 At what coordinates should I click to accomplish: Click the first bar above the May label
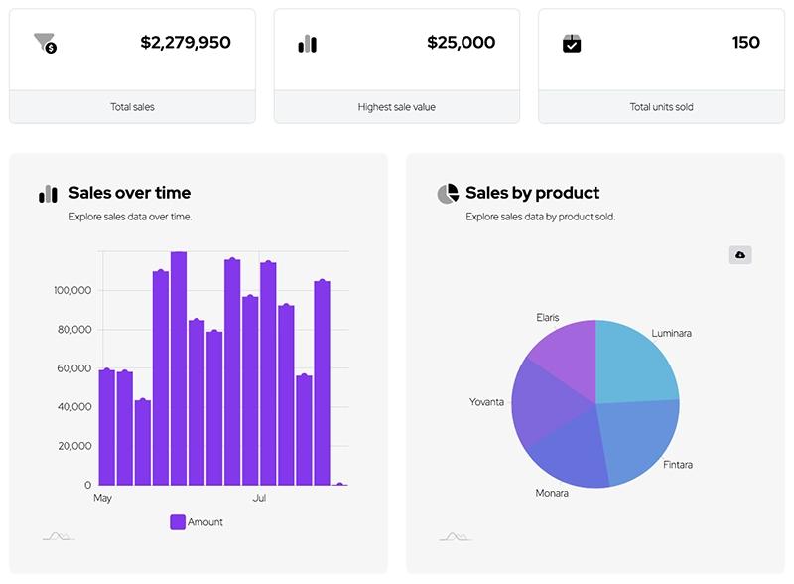(106, 427)
